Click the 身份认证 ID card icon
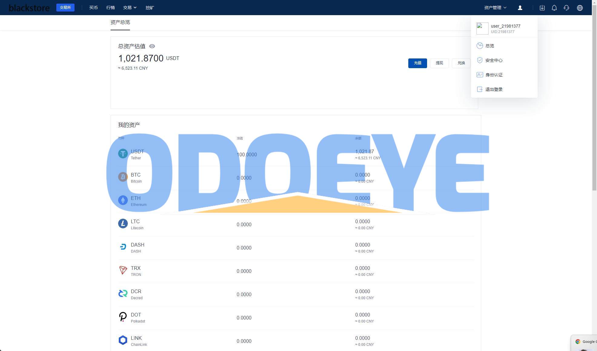Image resolution: width=597 pixels, height=351 pixels. [480, 75]
